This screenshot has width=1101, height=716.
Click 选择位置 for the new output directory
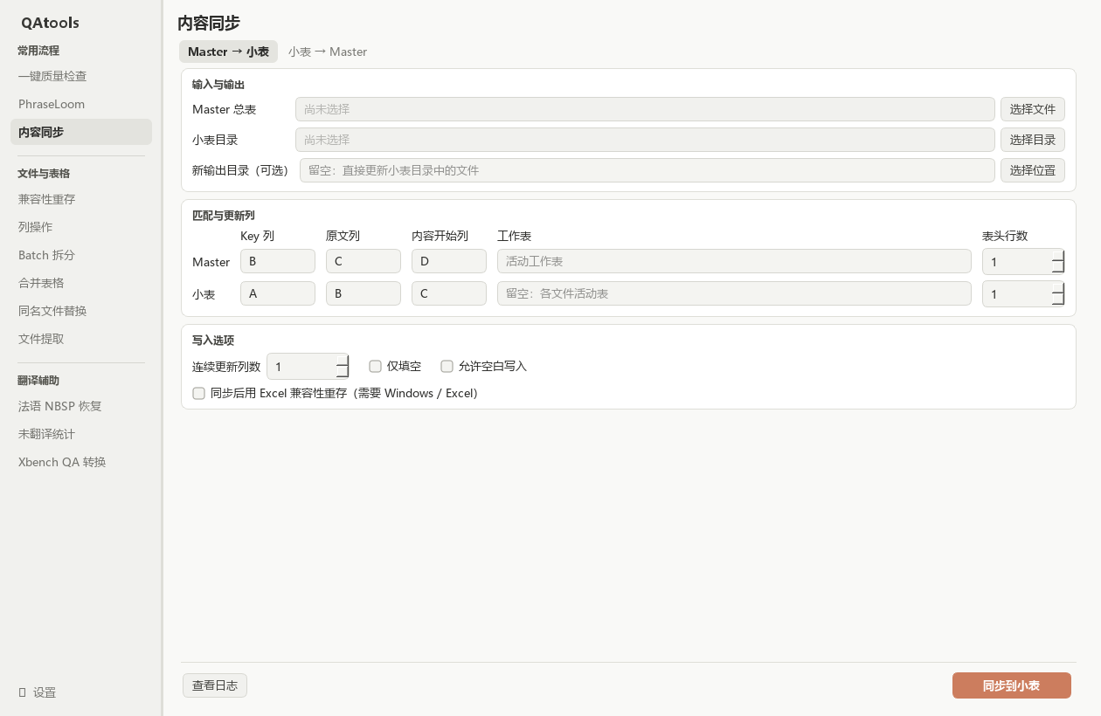click(x=1032, y=170)
